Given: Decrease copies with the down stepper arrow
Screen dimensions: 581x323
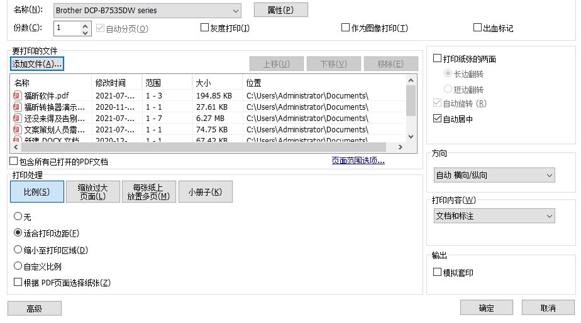Looking at the screenshot, I should pyautogui.click(x=86, y=32).
